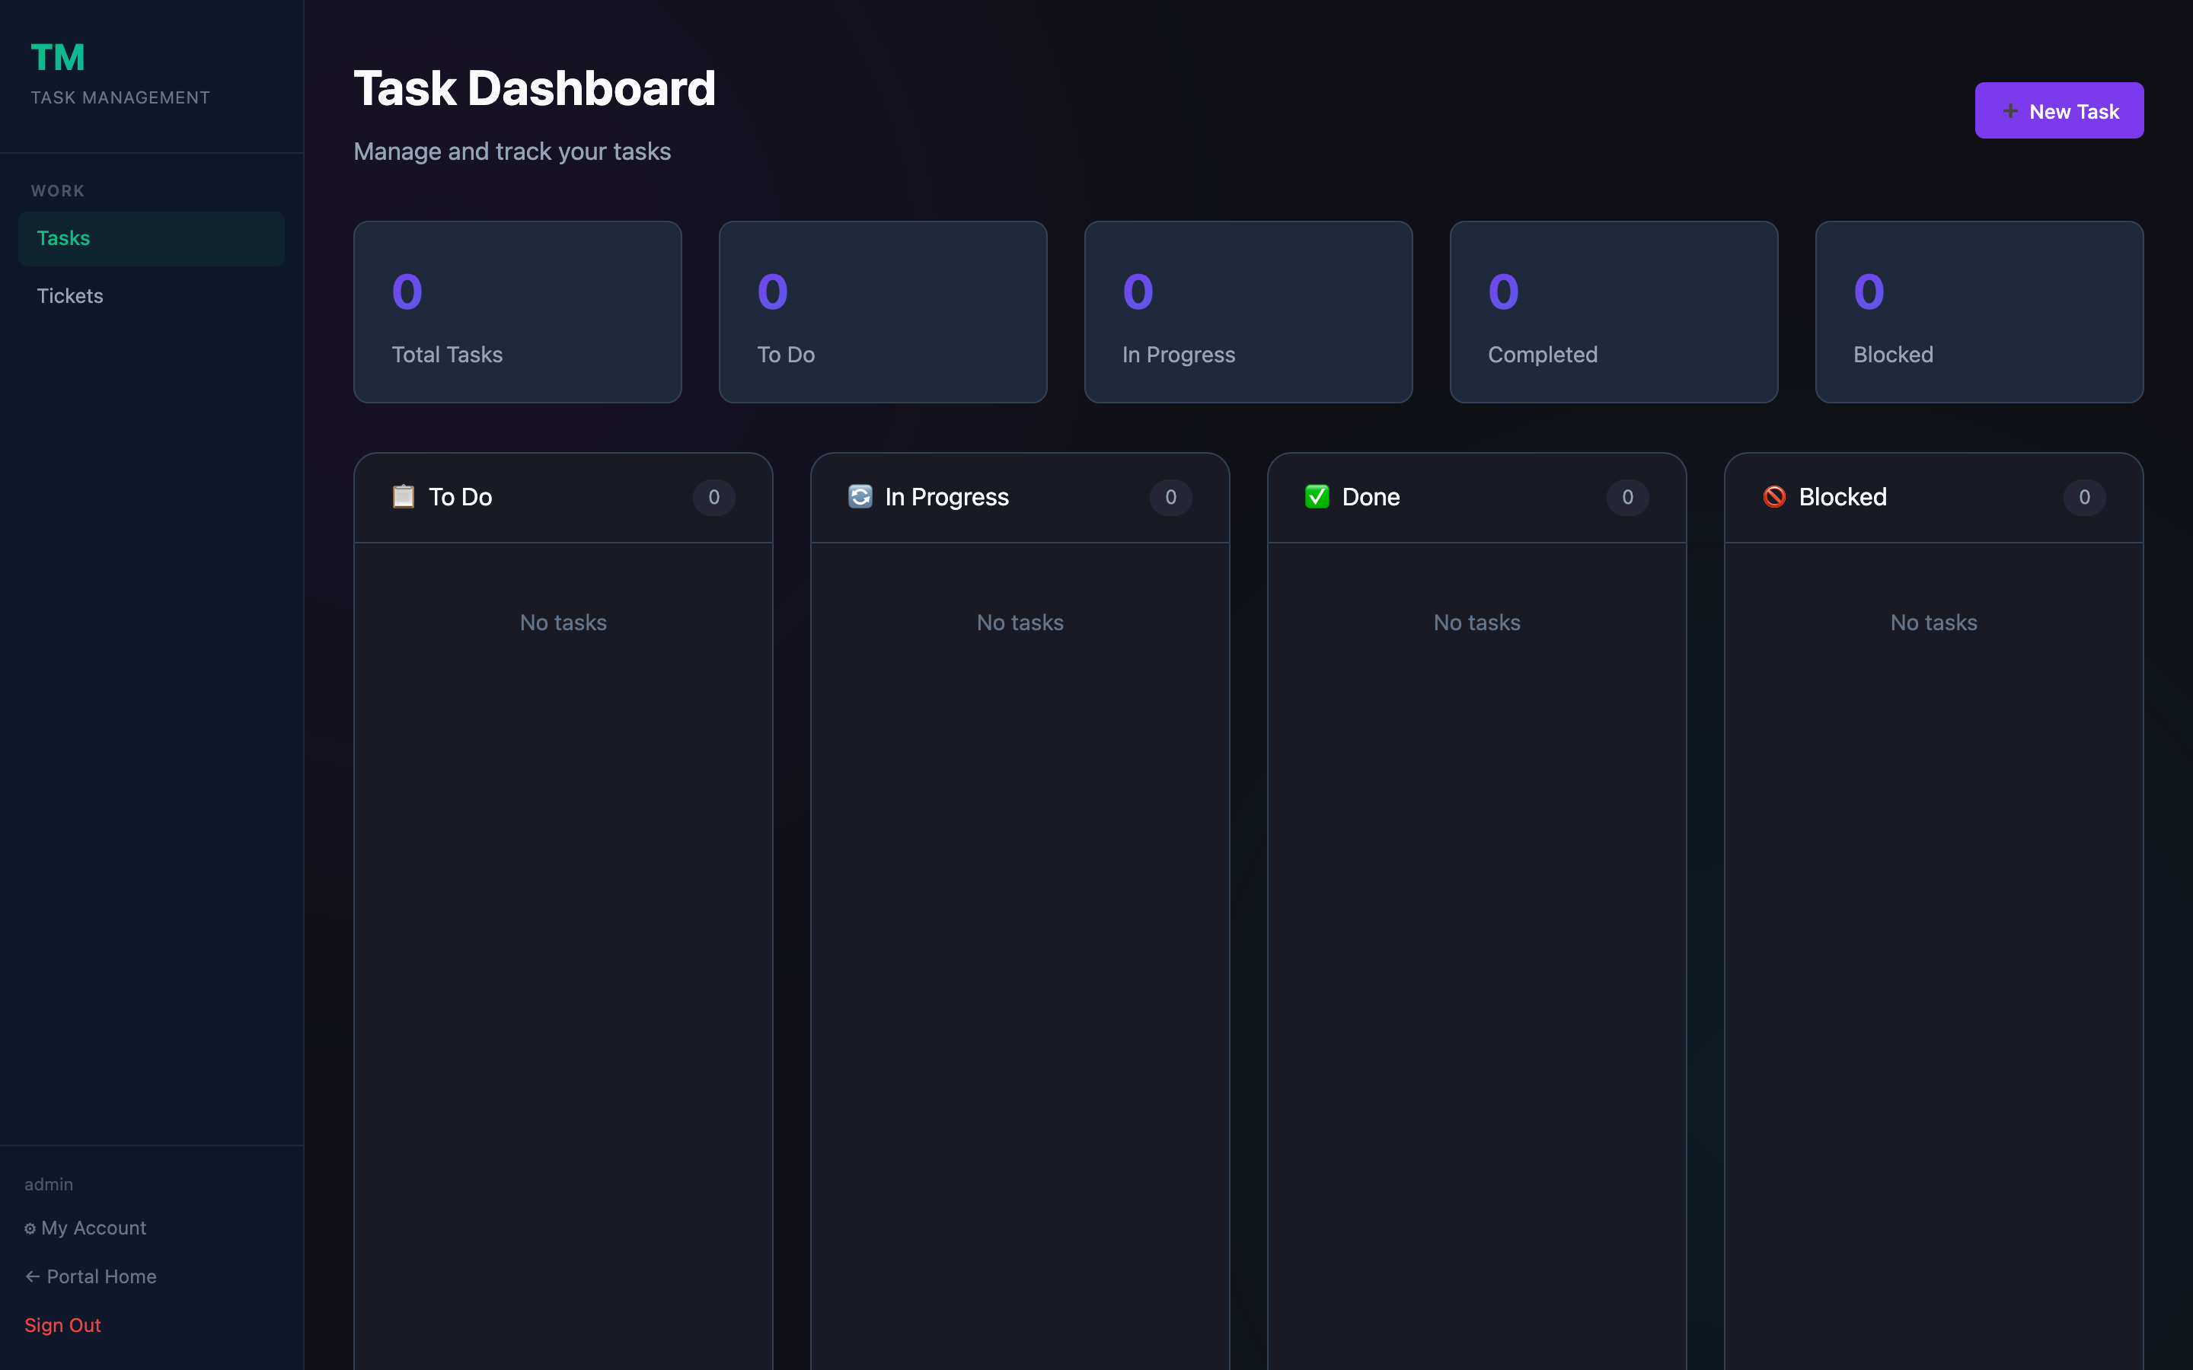Click the gear icon next to My Account

pyautogui.click(x=29, y=1228)
